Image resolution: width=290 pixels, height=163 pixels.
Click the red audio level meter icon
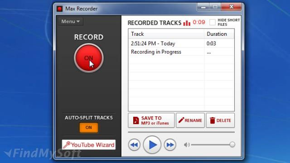187,23
